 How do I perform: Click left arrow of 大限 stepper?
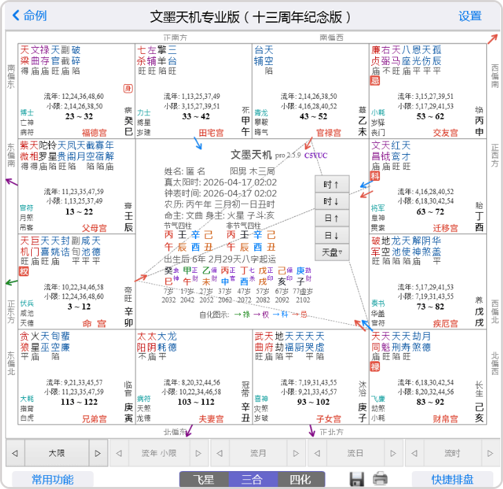tap(15, 453)
